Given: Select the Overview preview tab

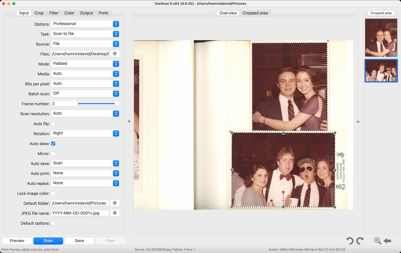Looking at the screenshot, I should click(228, 13).
